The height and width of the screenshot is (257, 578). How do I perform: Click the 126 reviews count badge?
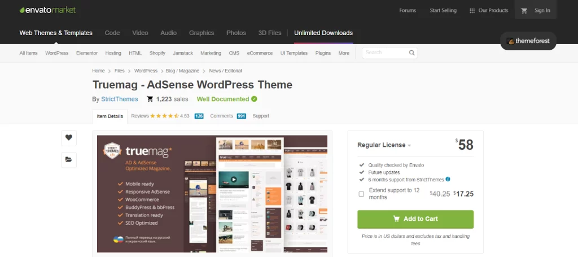[x=199, y=116]
